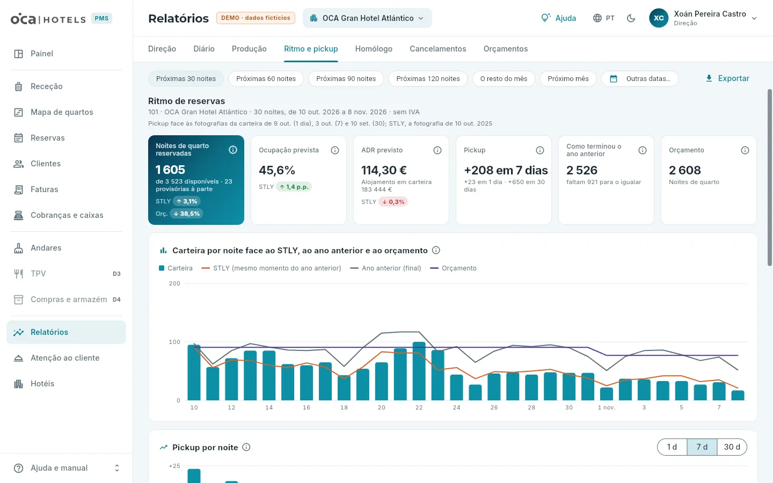Select the 1 d pickup interval
This screenshot has width=773, height=483.
pyautogui.click(x=672, y=447)
